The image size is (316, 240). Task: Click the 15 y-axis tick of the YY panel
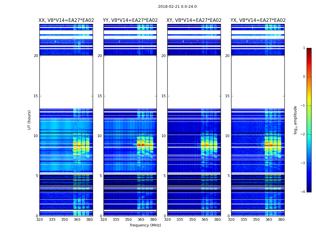click(x=99, y=96)
